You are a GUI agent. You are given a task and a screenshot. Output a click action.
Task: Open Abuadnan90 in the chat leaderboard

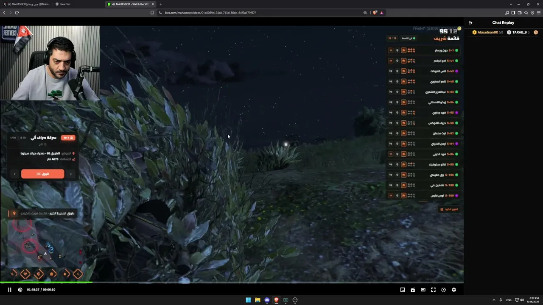pos(487,33)
